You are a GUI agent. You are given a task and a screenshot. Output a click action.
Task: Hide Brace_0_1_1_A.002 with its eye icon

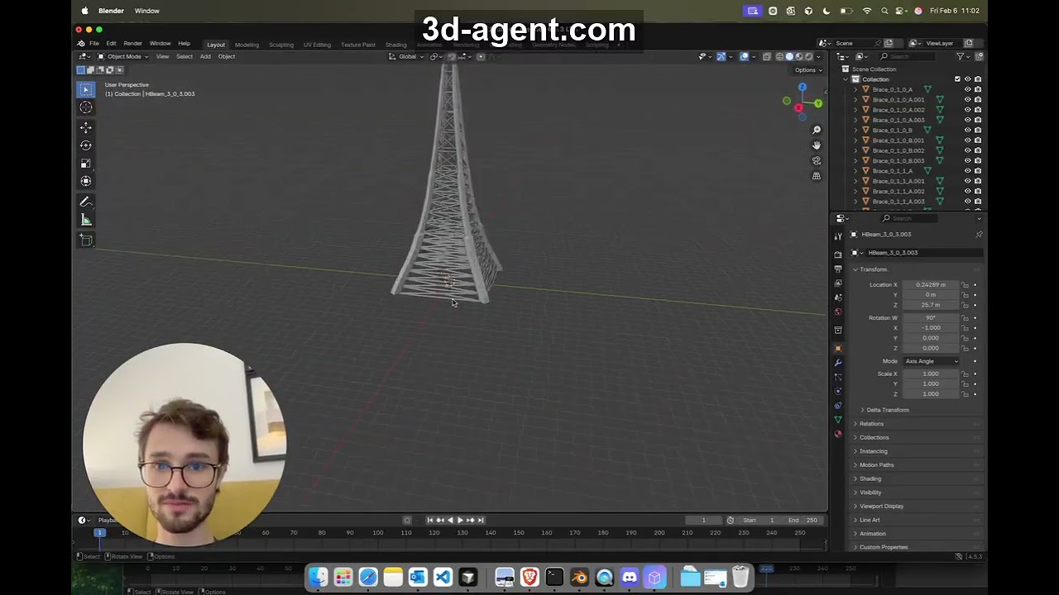click(x=967, y=191)
